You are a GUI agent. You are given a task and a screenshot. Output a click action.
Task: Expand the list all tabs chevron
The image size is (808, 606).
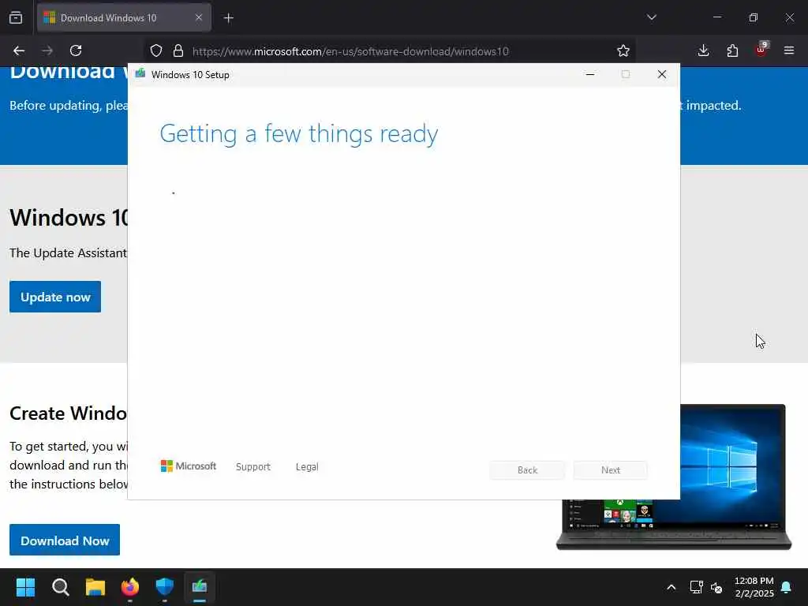651,17
